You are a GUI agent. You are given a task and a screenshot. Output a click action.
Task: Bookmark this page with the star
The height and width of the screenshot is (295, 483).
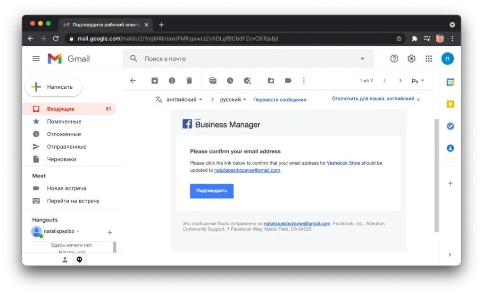tap(399, 39)
